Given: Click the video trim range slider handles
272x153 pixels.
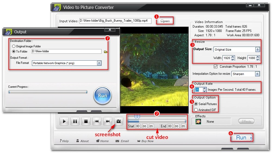Looking at the screenshot, I should (137, 116).
